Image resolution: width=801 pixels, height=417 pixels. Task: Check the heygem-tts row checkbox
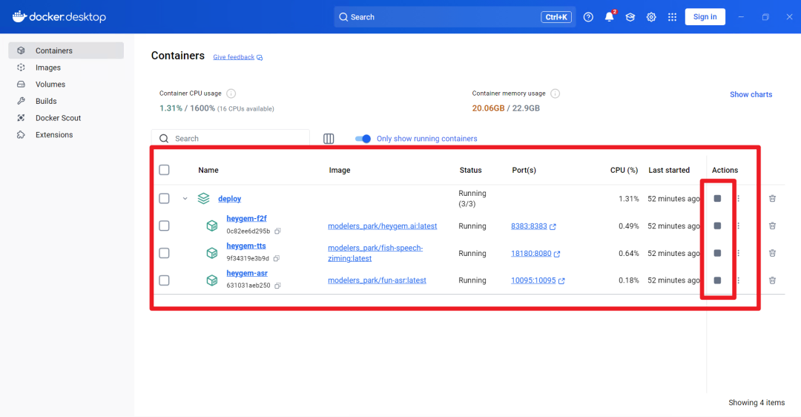pyautogui.click(x=164, y=253)
